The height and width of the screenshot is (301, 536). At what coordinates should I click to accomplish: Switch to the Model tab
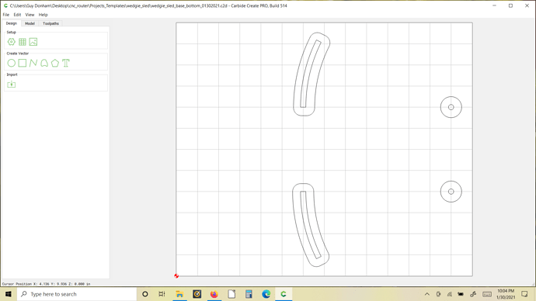click(30, 23)
